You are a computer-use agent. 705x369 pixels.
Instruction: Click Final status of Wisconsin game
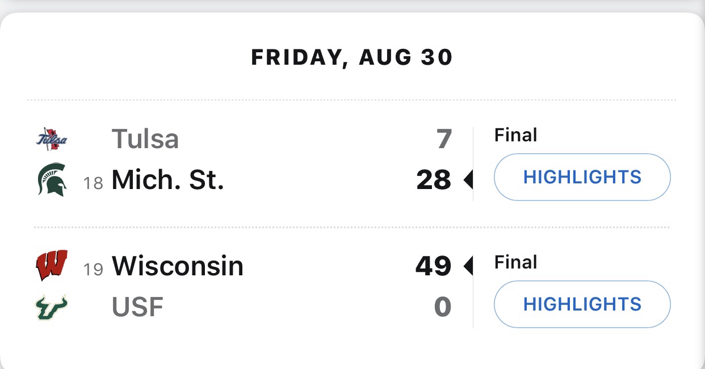click(515, 262)
